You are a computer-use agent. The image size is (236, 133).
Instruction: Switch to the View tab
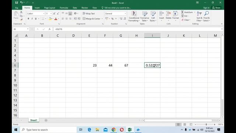coord(94,8)
